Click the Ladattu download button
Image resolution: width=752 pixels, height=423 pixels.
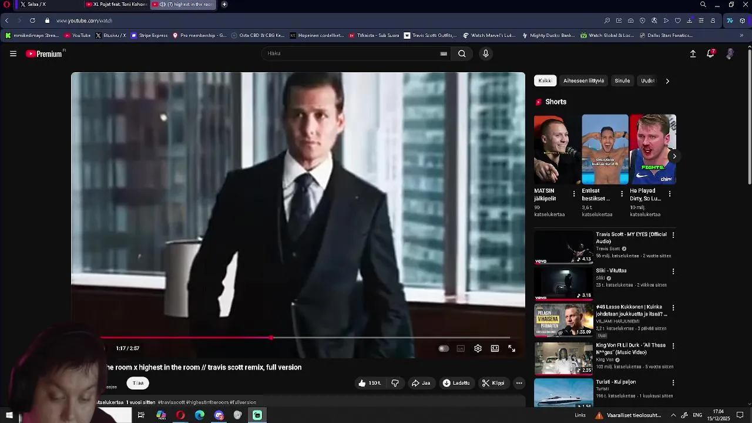coord(456,383)
